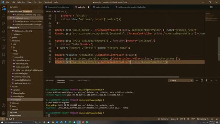Open the editor More Actions ellipsis

(x=216, y=7)
